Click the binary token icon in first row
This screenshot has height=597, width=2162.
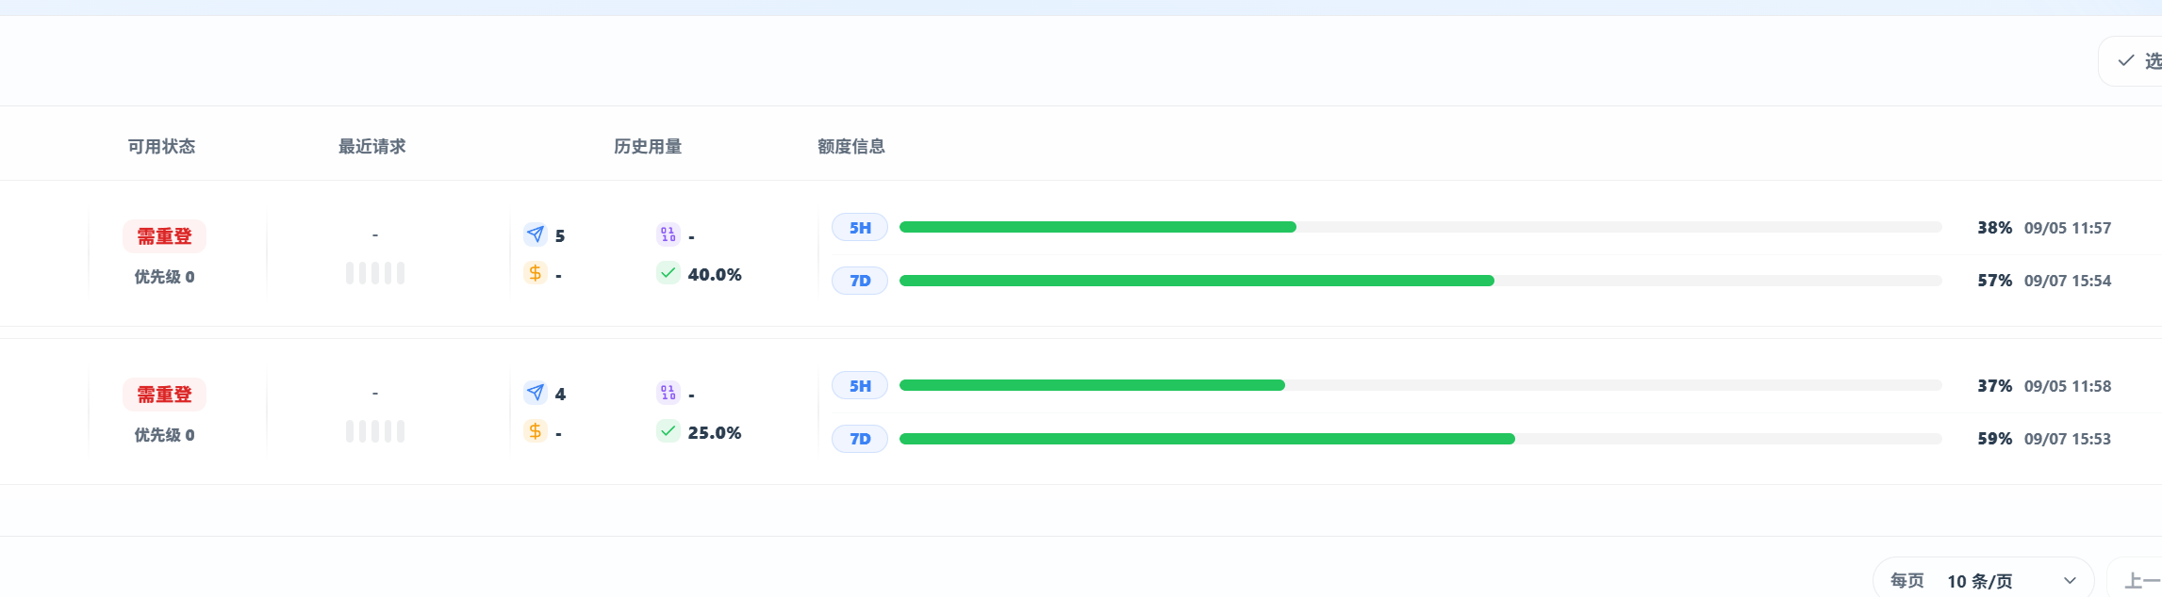pyautogui.click(x=668, y=234)
